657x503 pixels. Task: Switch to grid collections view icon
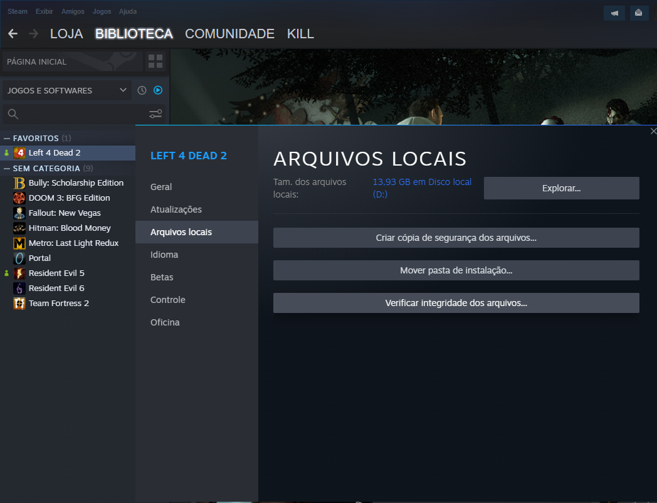pyautogui.click(x=155, y=61)
